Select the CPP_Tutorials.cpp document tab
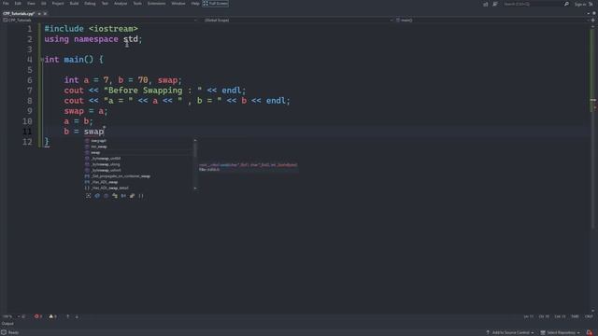Image resolution: width=598 pixels, height=336 pixels. [x=19, y=13]
